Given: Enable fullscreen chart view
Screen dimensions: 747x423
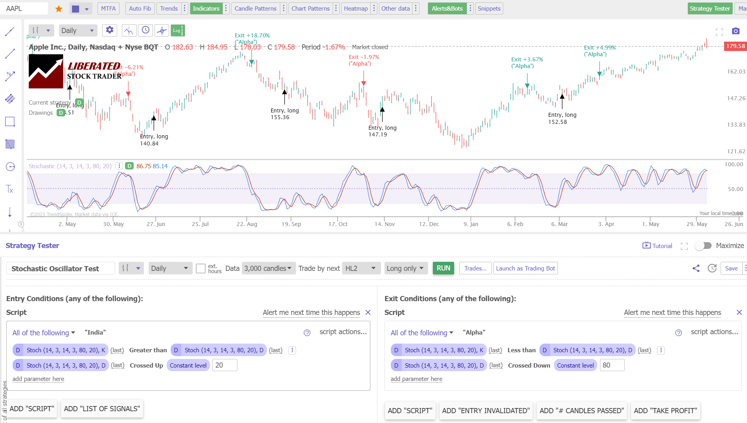Looking at the screenshot, I should point(719,32).
